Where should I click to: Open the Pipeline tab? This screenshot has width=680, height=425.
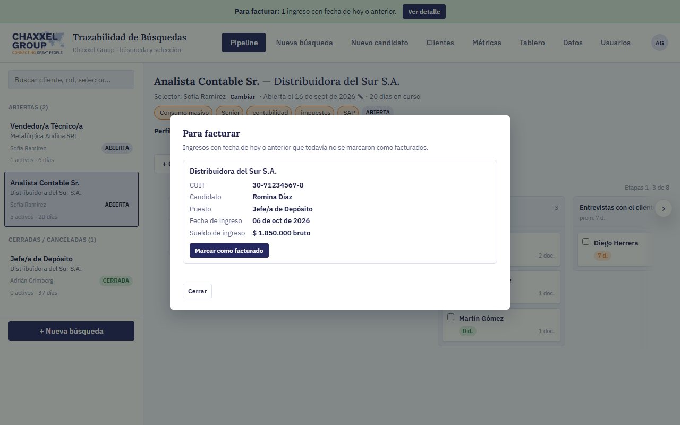[244, 42]
